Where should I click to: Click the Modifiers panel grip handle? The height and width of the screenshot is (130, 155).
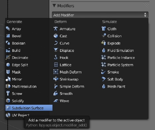tap(146, 5)
